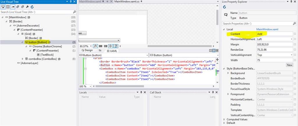
Task: Open the Call Stack panel options menu arrow
Action: tap(210, 92)
